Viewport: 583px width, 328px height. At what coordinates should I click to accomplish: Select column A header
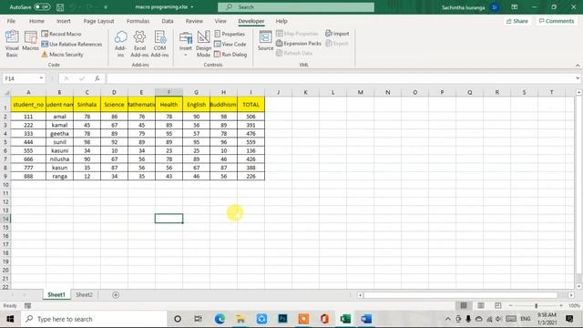(28, 92)
